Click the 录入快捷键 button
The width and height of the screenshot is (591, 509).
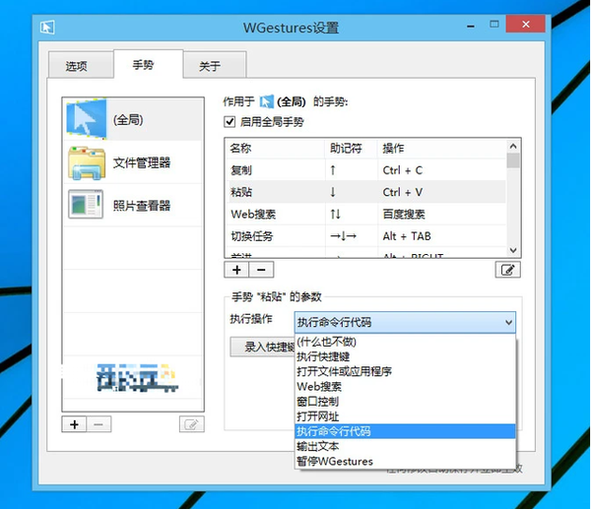[x=263, y=347]
